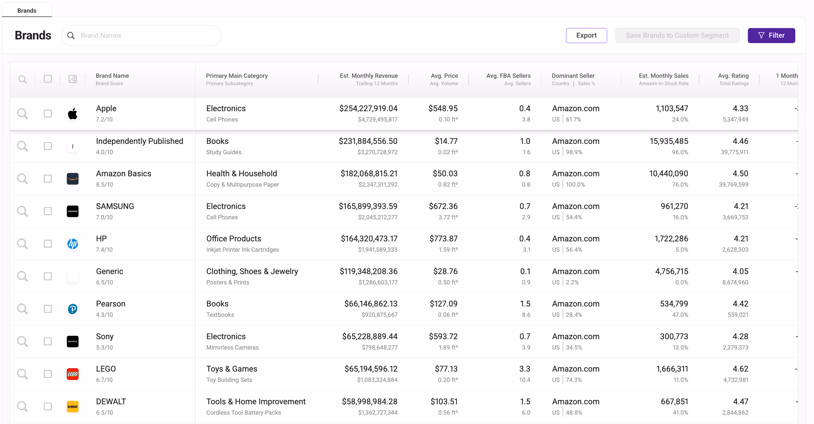Check the Pearson row checkbox
The width and height of the screenshot is (814, 424).
click(48, 309)
